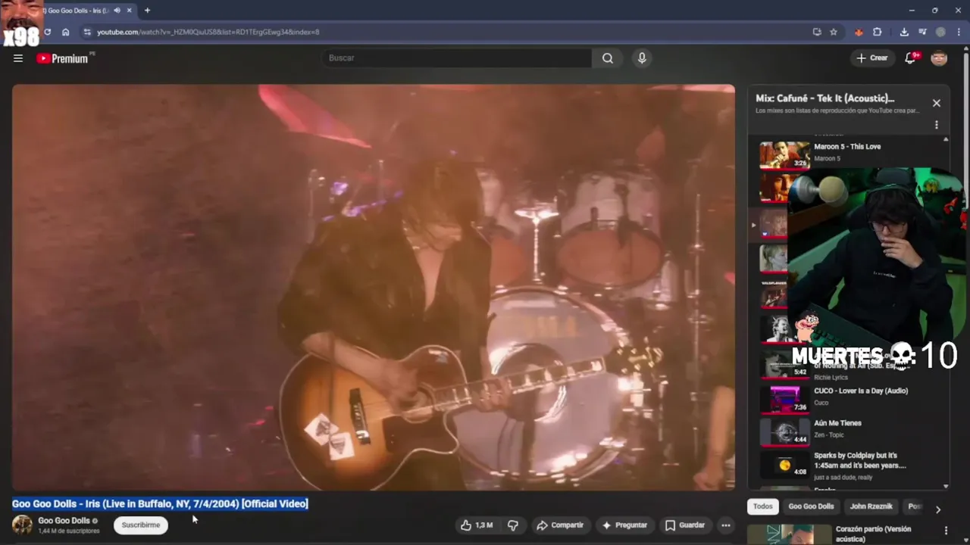Click the video player to pause

(373, 287)
